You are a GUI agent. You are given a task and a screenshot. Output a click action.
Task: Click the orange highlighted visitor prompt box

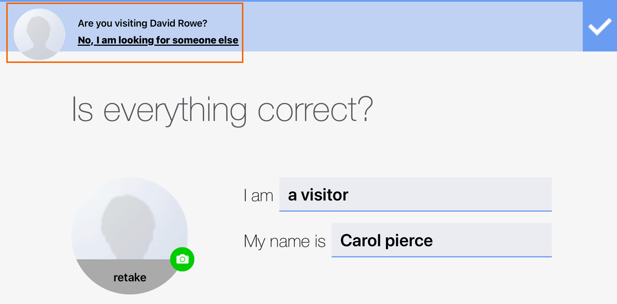click(125, 32)
